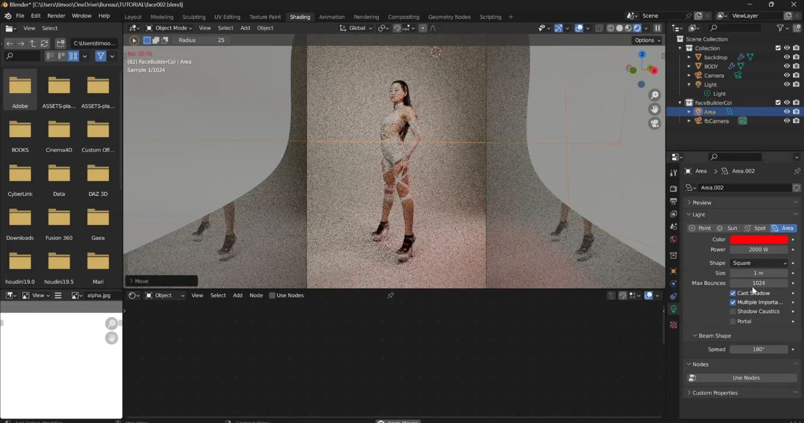This screenshot has height=423, width=804.
Task: Open the viewport Add menu
Action: tap(245, 28)
